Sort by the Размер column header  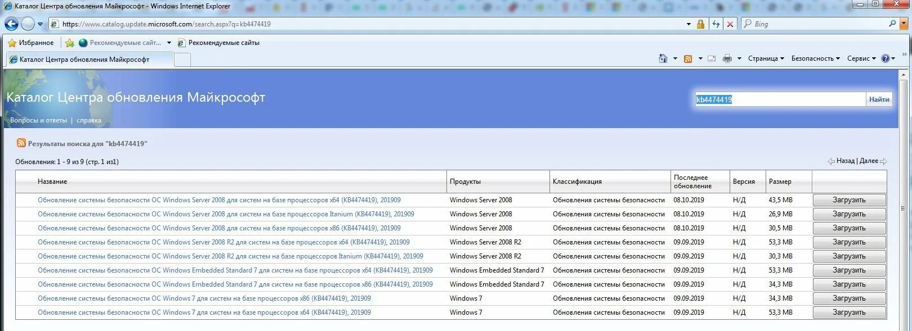(780, 182)
